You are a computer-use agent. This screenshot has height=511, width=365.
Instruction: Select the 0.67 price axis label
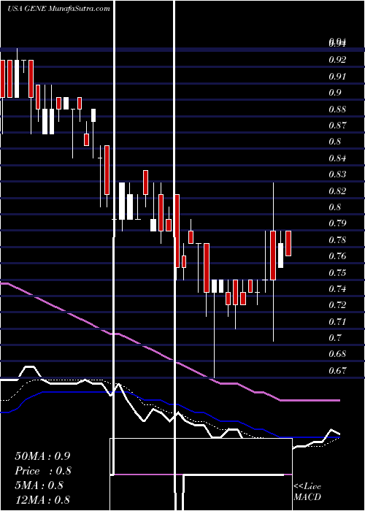tap(337, 371)
